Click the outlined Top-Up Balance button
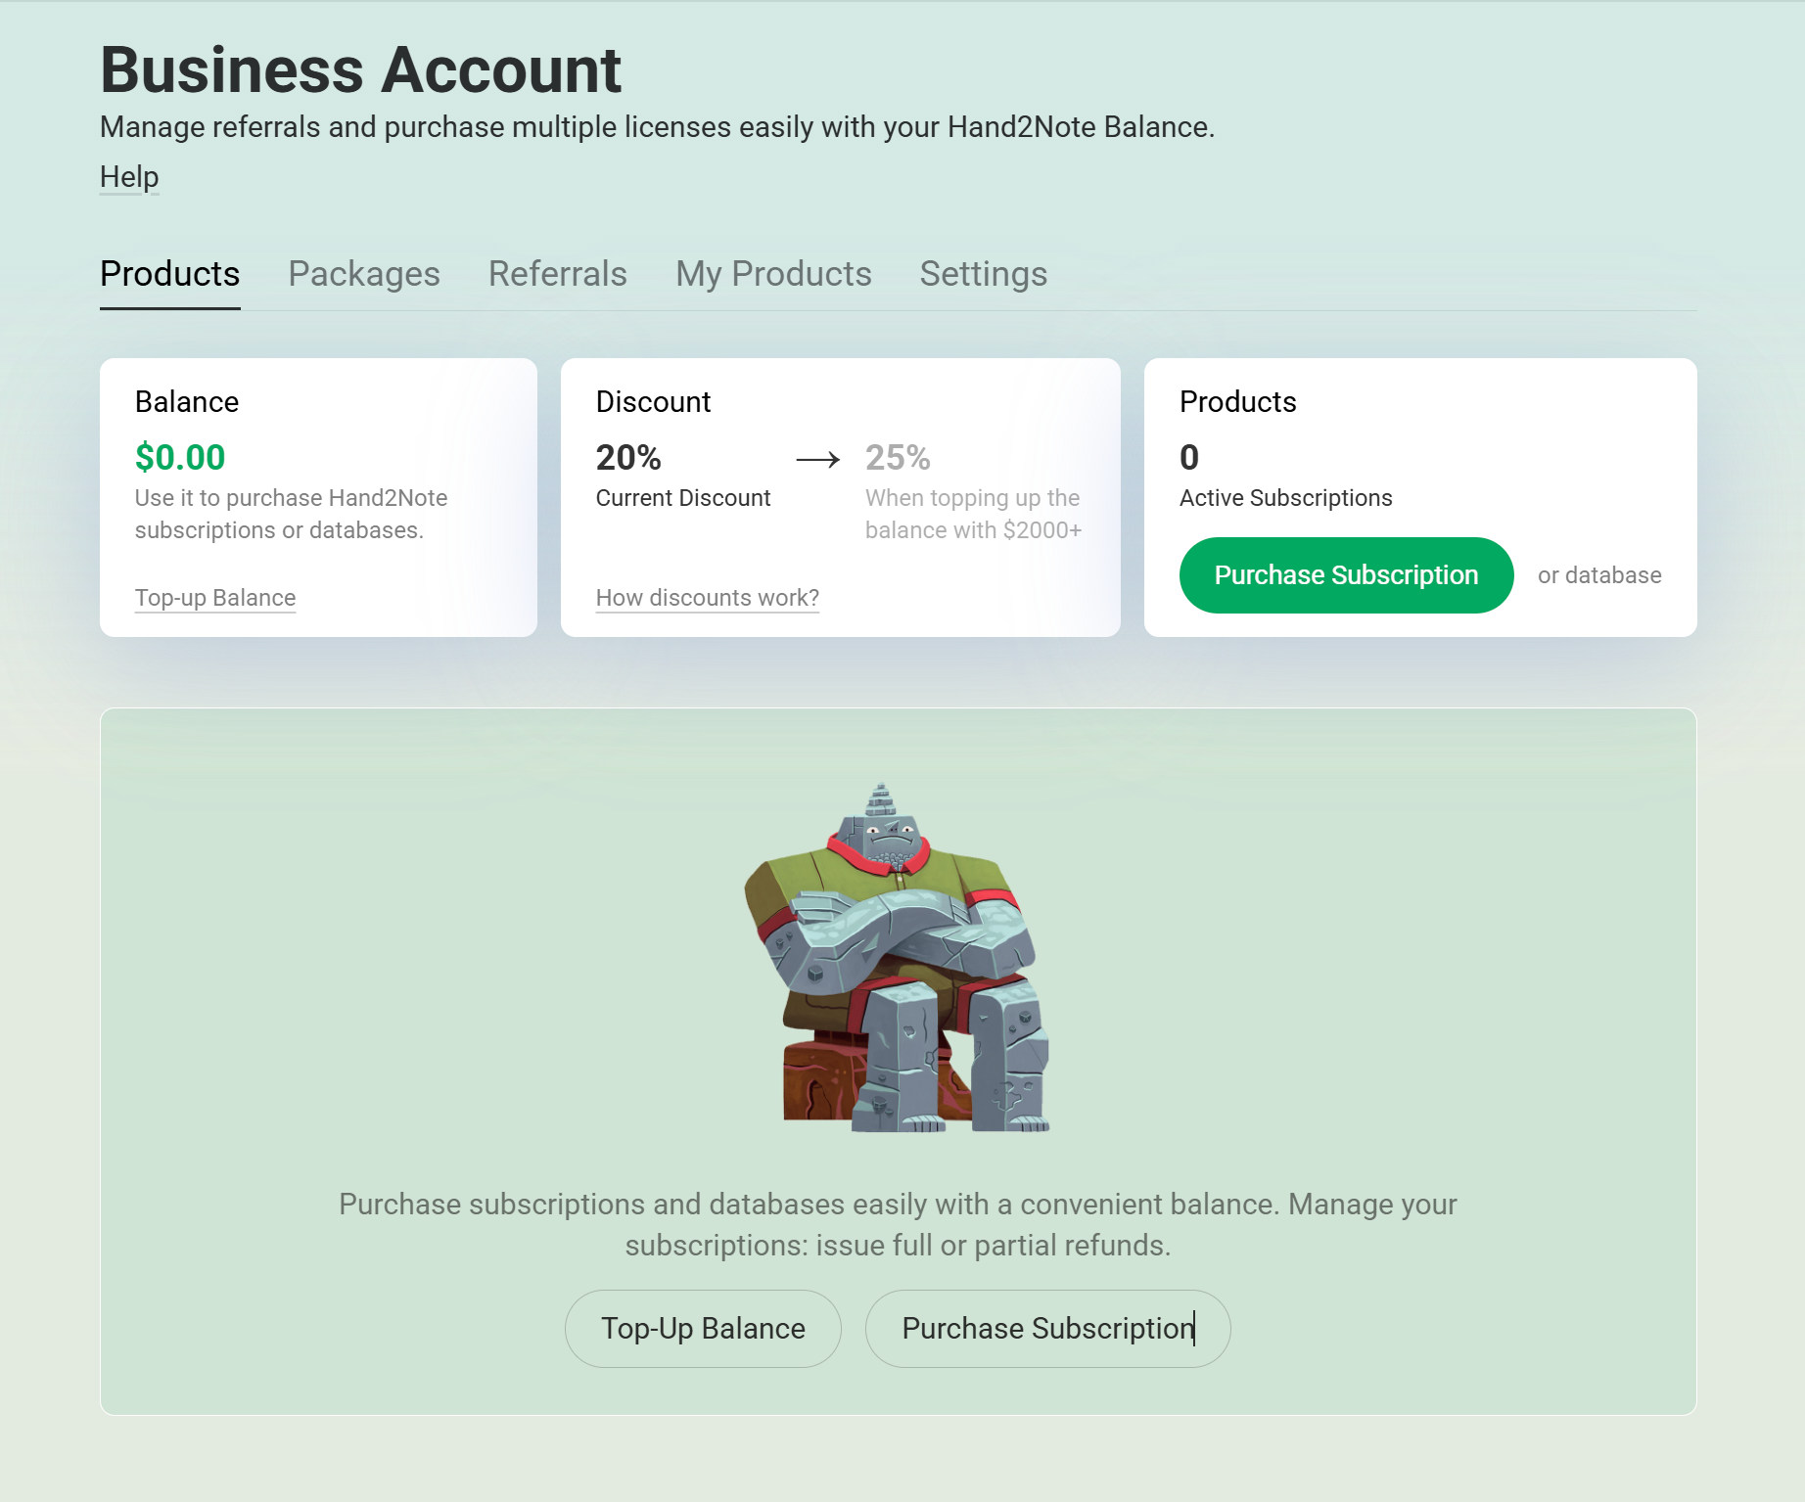The image size is (1805, 1502). coord(703,1329)
